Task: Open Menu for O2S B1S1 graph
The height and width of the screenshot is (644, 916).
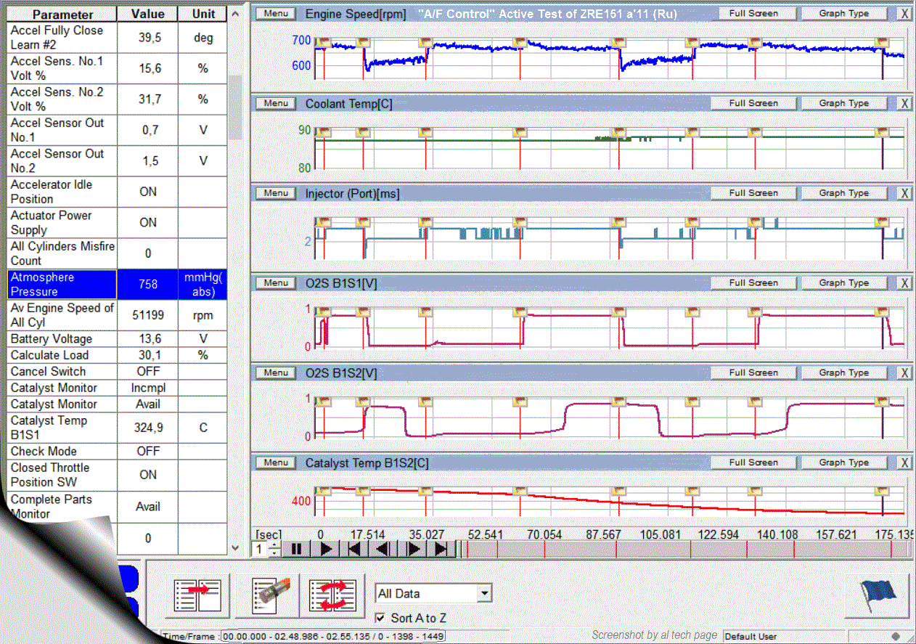Action: pos(276,283)
